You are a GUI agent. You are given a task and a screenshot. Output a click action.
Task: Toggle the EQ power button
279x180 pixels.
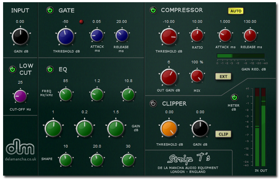[x=50, y=69]
